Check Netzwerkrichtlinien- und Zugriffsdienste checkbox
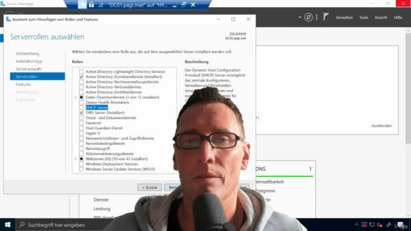Image resolution: width=411 pixels, height=231 pixels. (82, 139)
